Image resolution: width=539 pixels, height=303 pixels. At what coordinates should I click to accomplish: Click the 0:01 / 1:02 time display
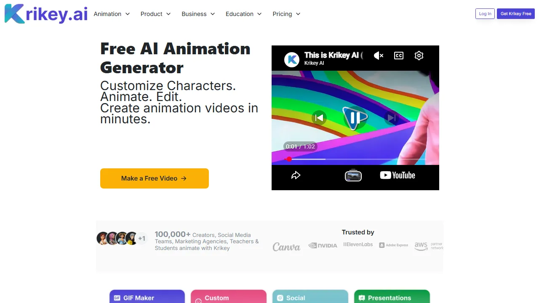pyautogui.click(x=300, y=146)
